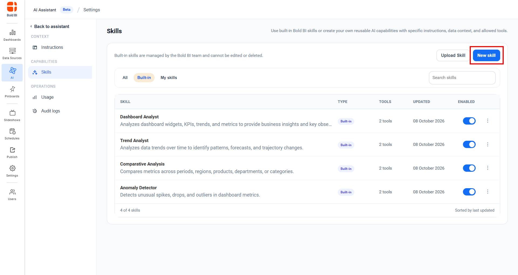Click the Instructions panel icon
This screenshot has height=275, width=518.
(x=35, y=47)
